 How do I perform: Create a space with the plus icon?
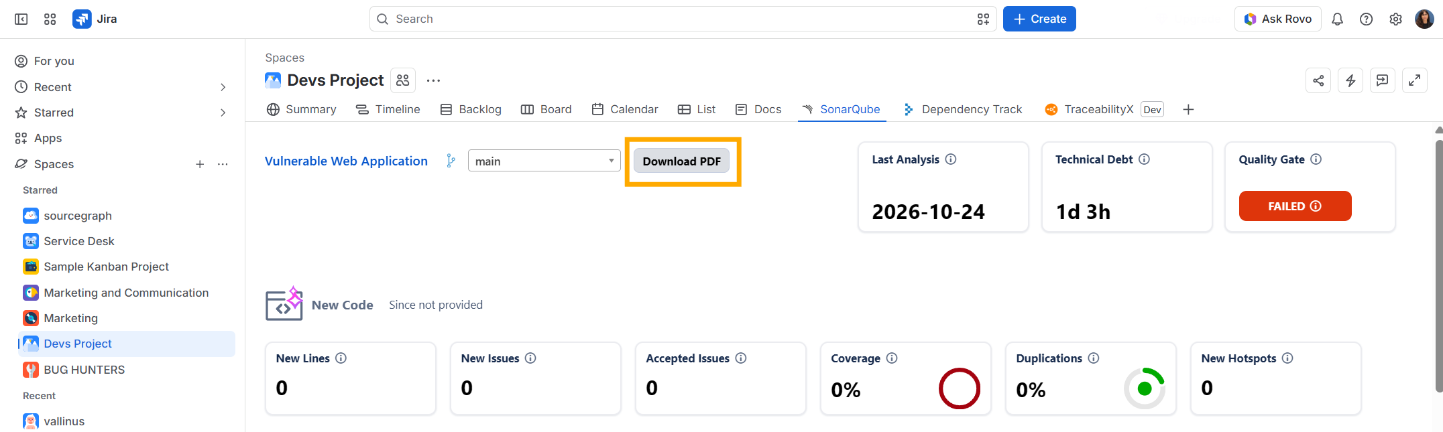200,164
